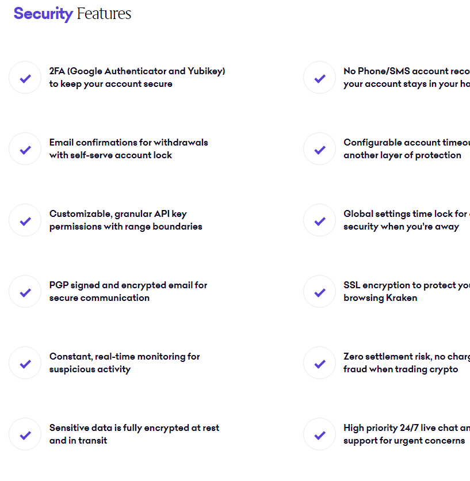Click the Sensitive data is fully encrypted text
Image resolution: width=470 pixels, height=481 pixels.
tap(135, 434)
